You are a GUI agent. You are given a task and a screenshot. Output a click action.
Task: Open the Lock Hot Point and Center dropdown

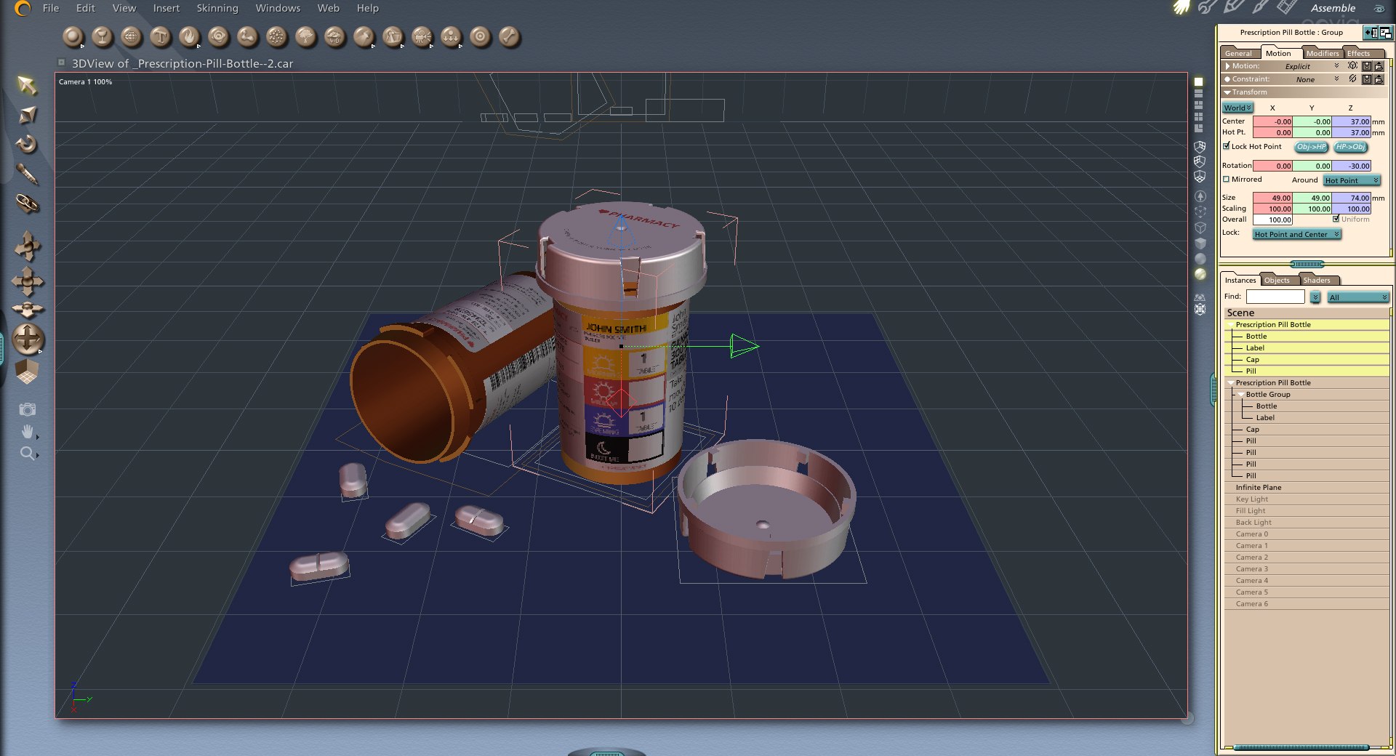tap(1296, 234)
